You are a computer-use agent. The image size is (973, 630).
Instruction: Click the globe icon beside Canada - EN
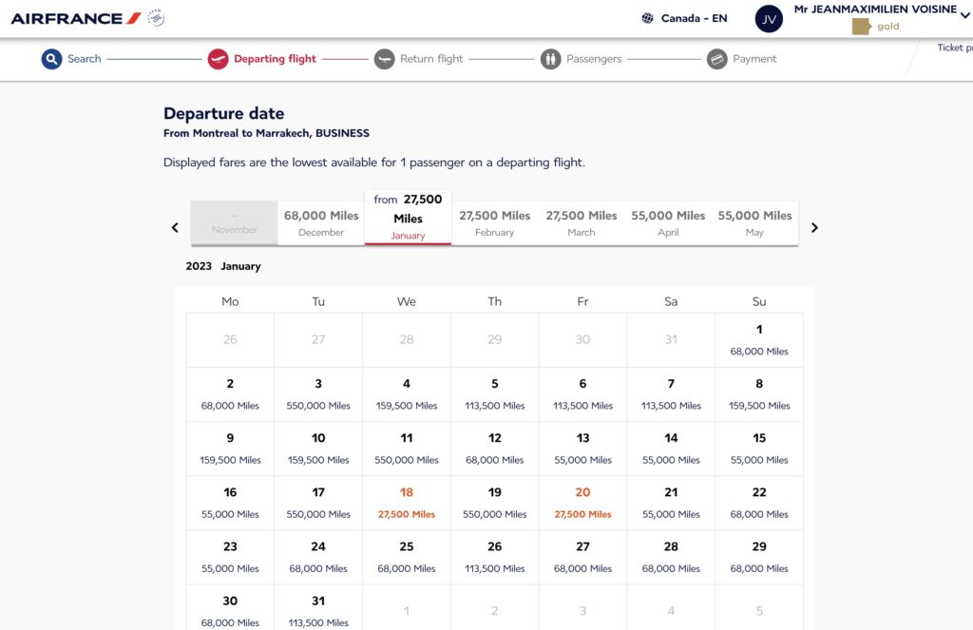click(648, 18)
